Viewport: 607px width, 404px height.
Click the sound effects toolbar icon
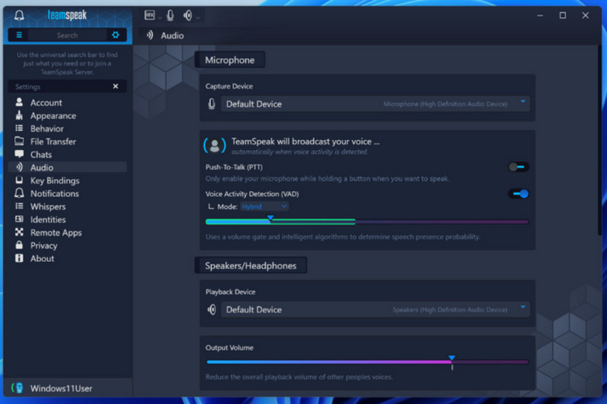tap(150, 15)
